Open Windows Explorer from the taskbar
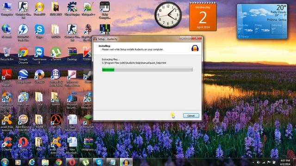The image size is (296, 166). 45,162
